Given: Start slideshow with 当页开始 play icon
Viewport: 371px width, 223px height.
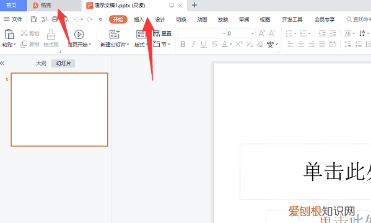Looking at the screenshot, I should 79,35.
